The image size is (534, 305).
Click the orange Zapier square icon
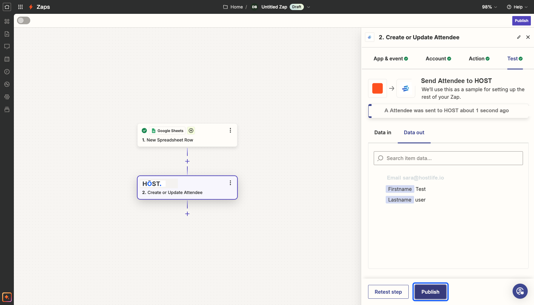pyautogui.click(x=378, y=88)
